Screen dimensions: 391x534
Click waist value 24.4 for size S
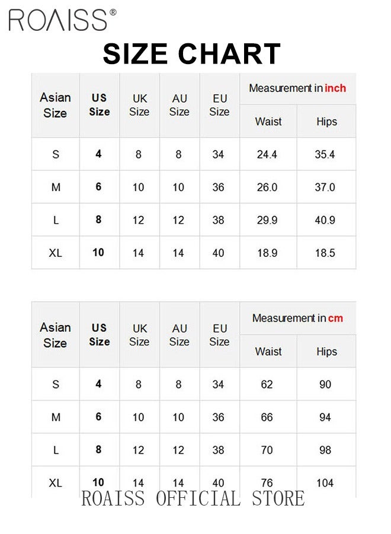pyautogui.click(x=267, y=155)
